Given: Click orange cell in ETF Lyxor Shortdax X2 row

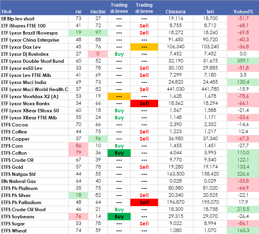Looking at the screenshot, I should pos(119,97).
